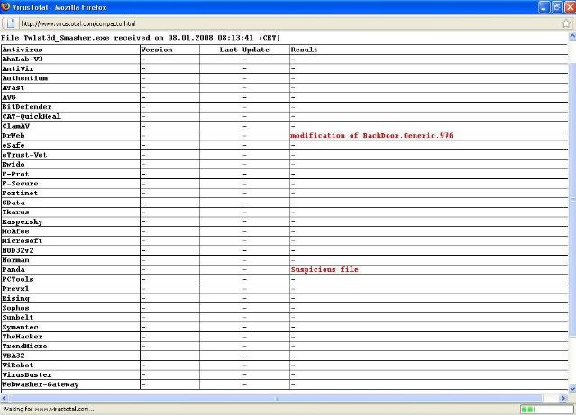The width and height of the screenshot is (576, 415).
Task: Click the 'Norman' row name
Action: point(15,260)
